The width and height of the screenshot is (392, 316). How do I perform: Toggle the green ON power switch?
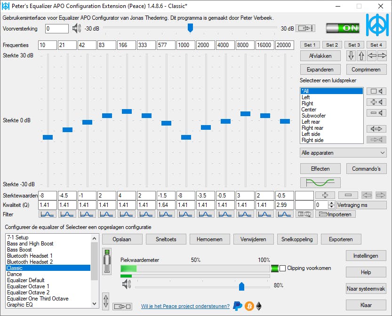point(343,28)
